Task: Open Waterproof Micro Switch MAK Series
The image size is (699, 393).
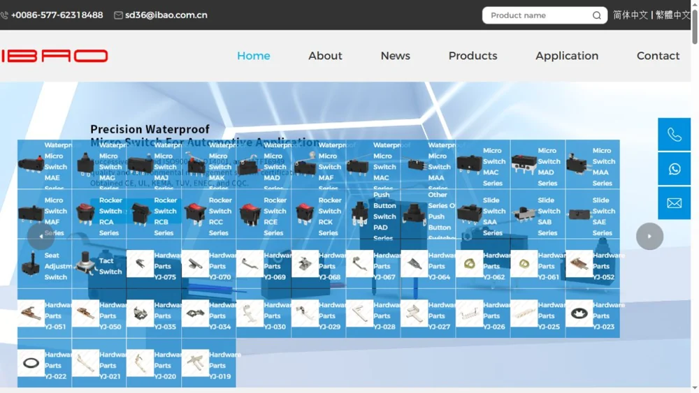Action: click(208, 165)
